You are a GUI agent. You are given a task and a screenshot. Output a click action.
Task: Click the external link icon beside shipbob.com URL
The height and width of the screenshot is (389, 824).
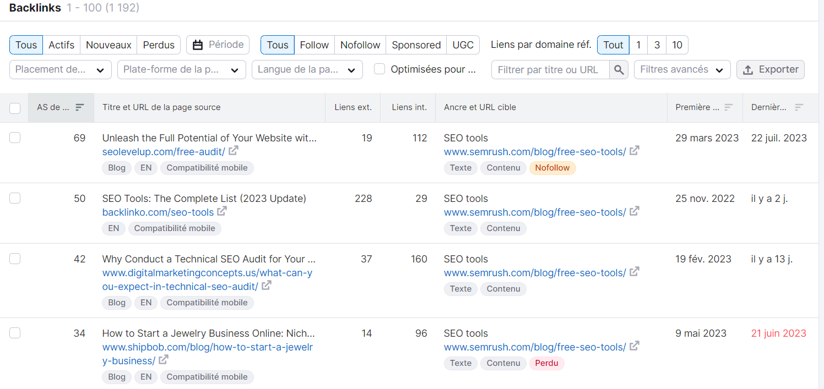point(164,361)
